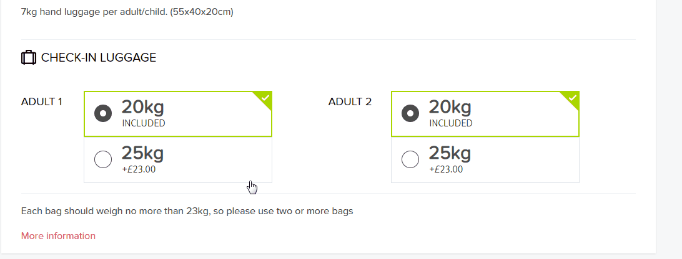
Task: Click green checkmark corner on Adult 1's 20kg
Action: pyautogui.click(x=265, y=98)
